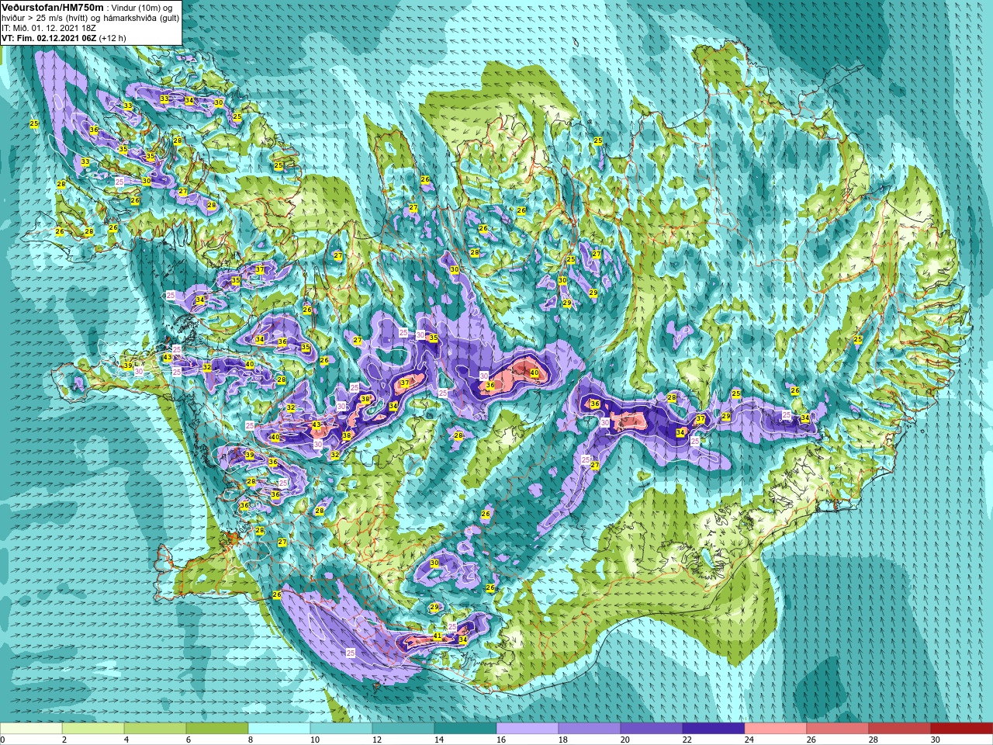Pick the 4–6 m/s green legend swatch
The image size is (993, 745).
[155, 729]
